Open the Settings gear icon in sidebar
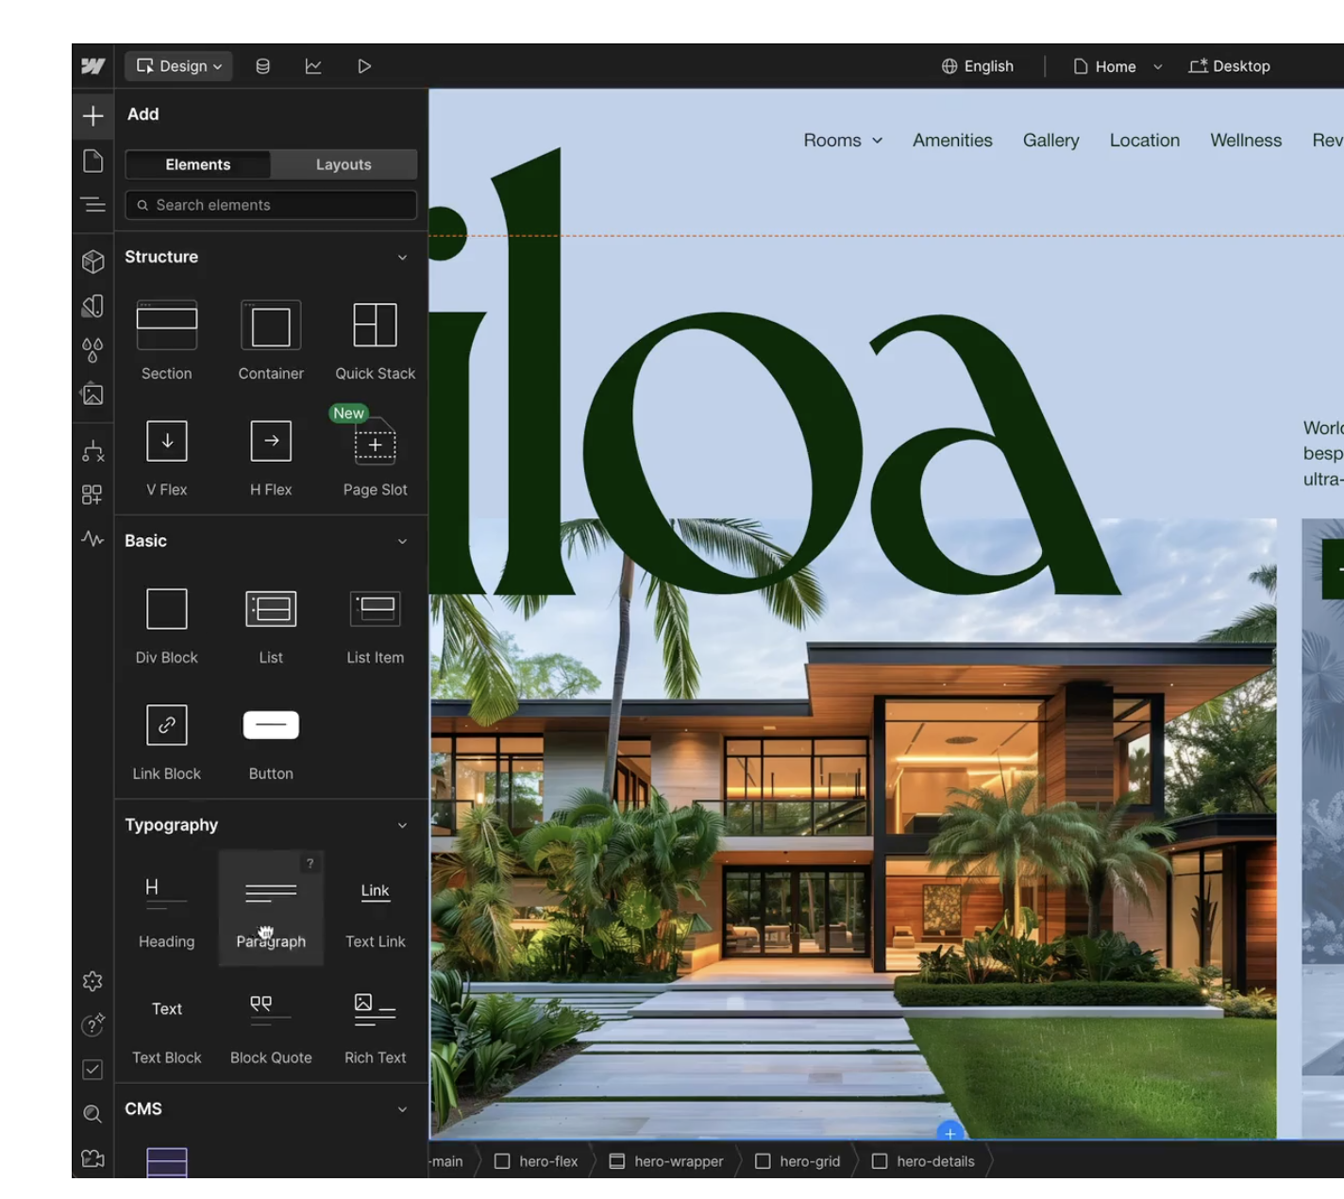 92,982
